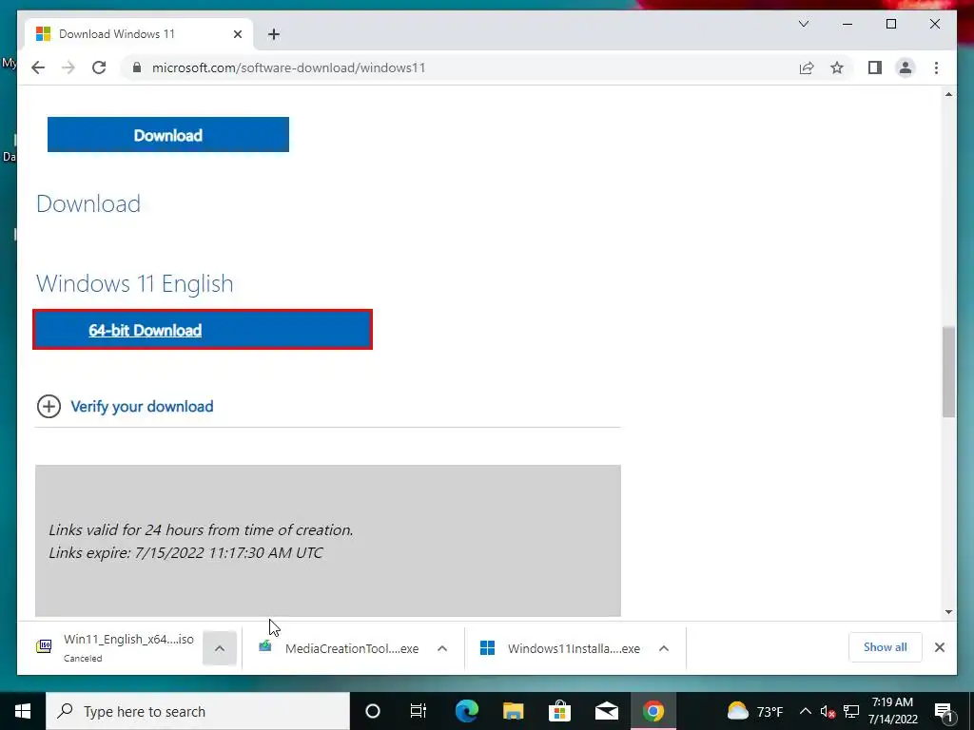Open Task View on the taskbar
This screenshot has width=974, height=730.
419,711
